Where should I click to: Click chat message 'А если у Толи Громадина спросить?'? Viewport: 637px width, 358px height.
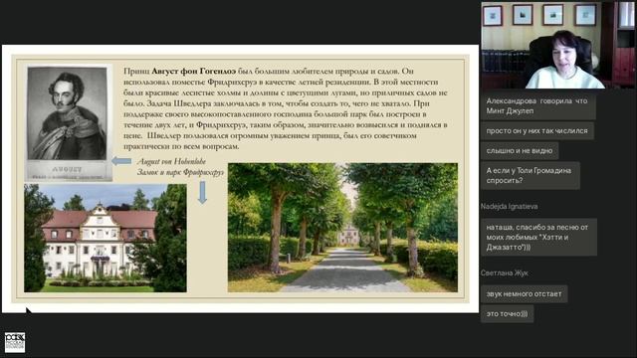pos(531,175)
